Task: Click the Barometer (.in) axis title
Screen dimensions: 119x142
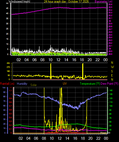Action: [x=103, y=2]
